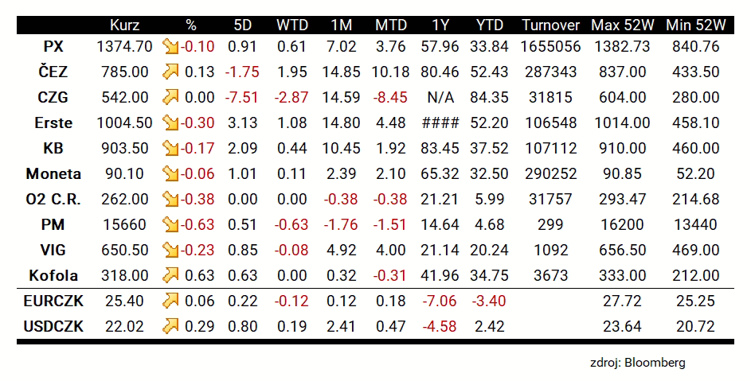This screenshot has width=751, height=381.
Task: Click EURCZK 1Y value -7.06
Action: [x=440, y=301]
